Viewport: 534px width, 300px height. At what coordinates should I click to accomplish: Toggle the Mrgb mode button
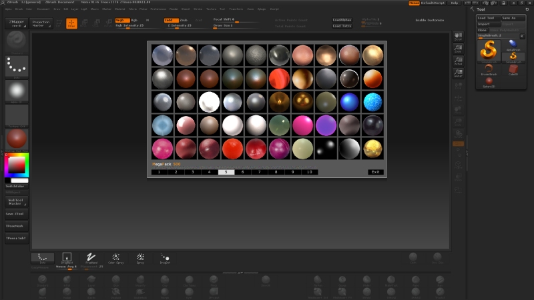[x=122, y=20]
